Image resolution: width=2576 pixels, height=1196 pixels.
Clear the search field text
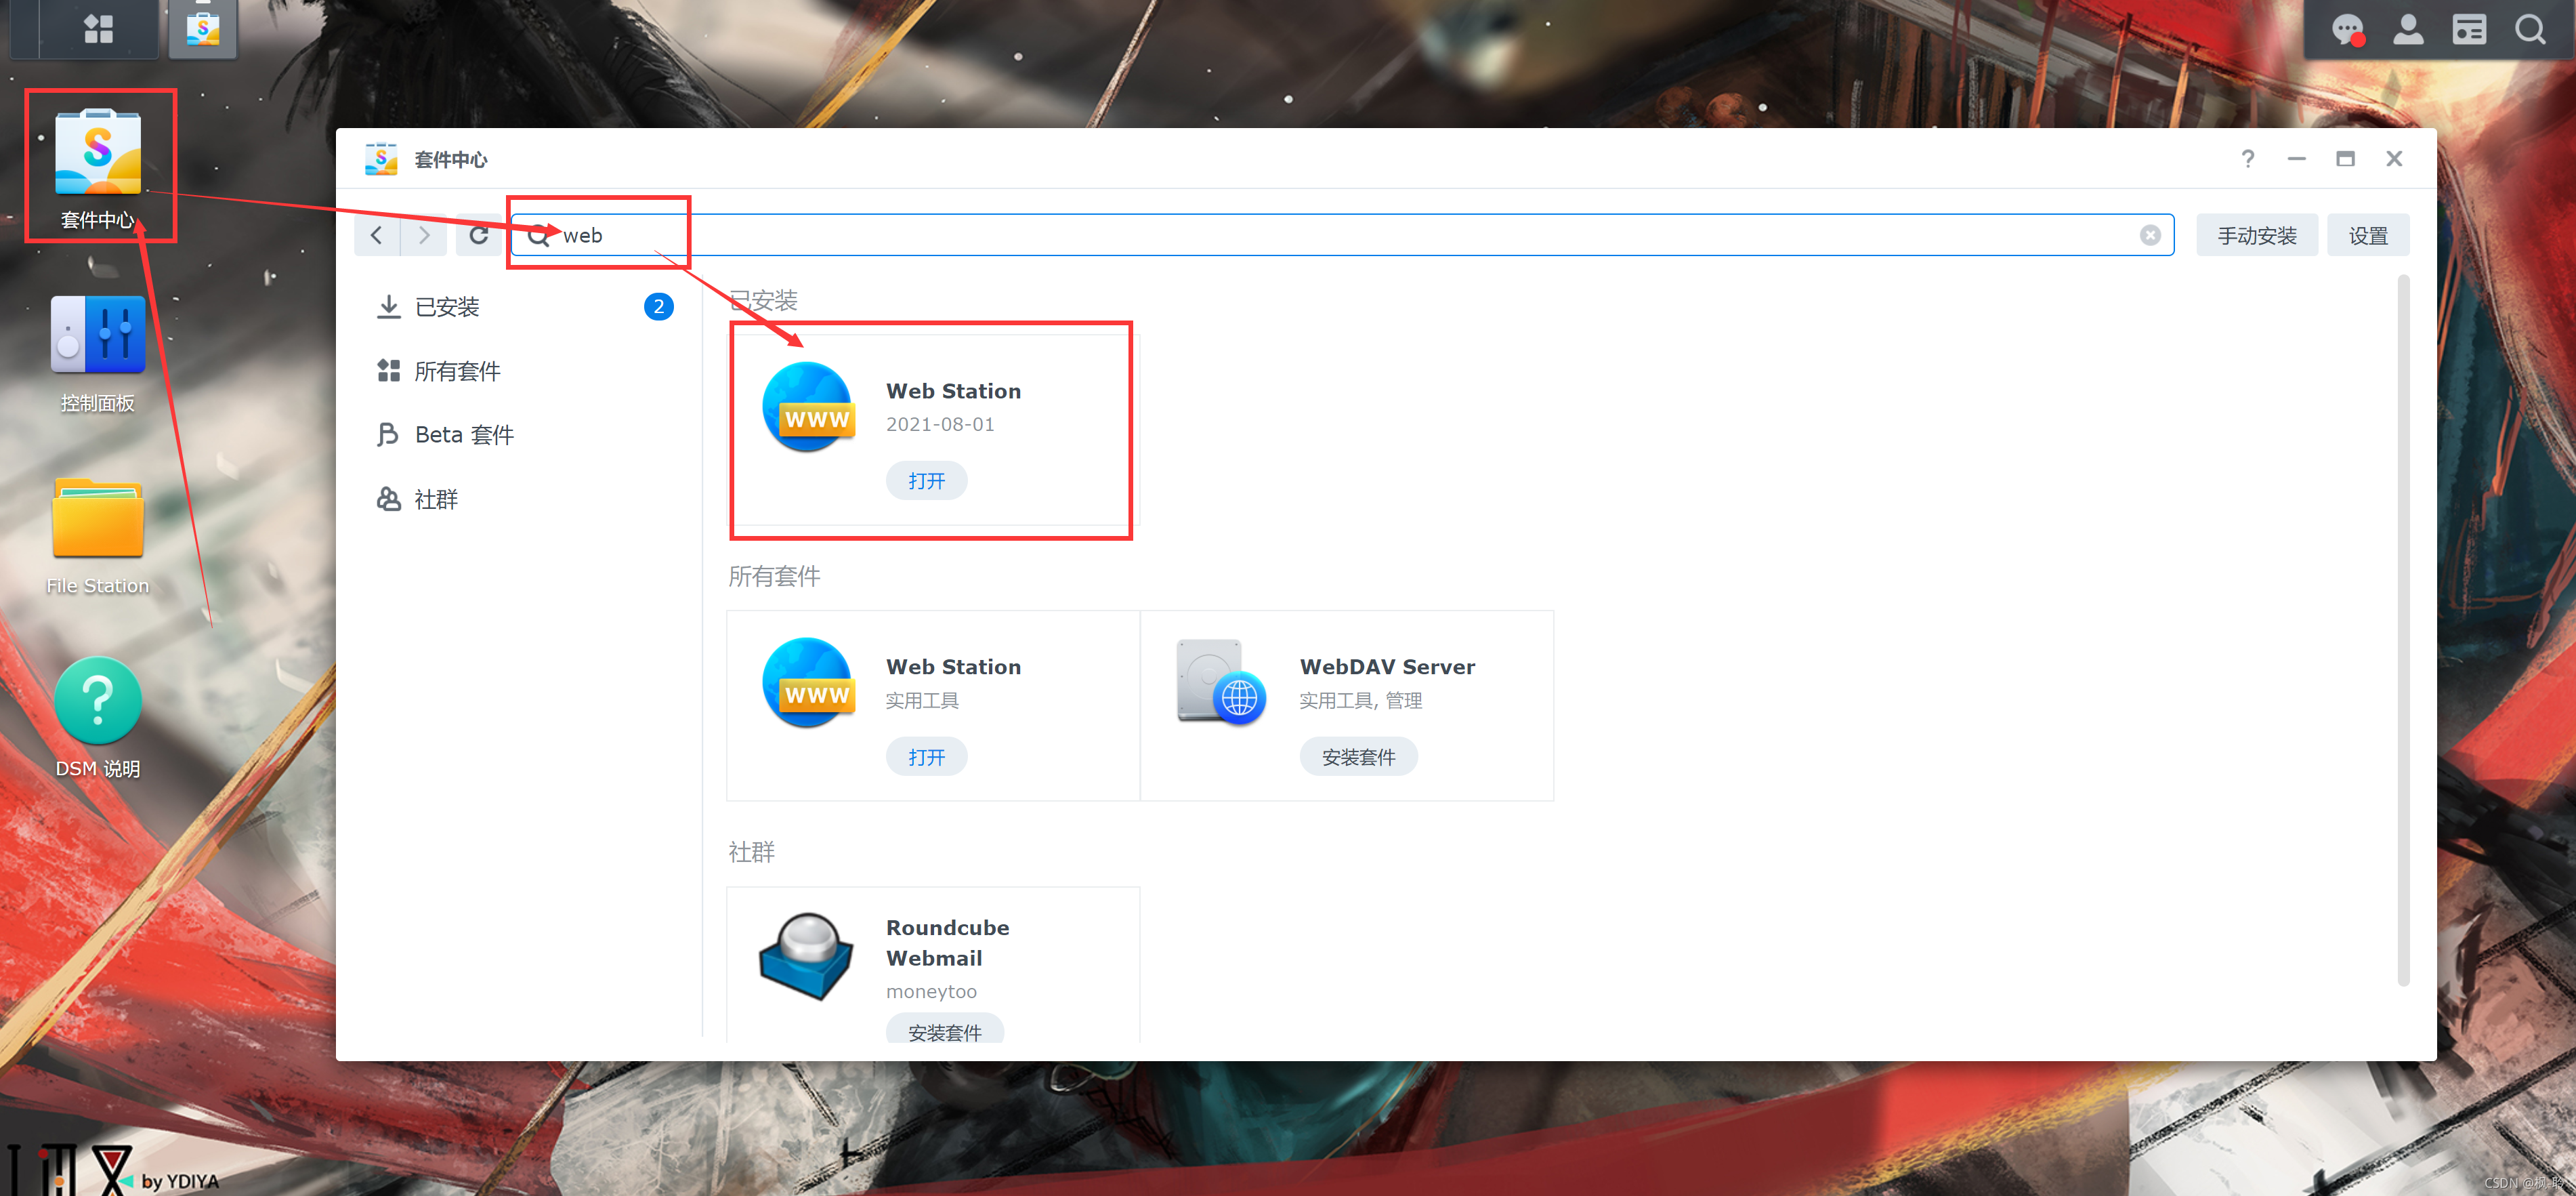pos(2150,235)
